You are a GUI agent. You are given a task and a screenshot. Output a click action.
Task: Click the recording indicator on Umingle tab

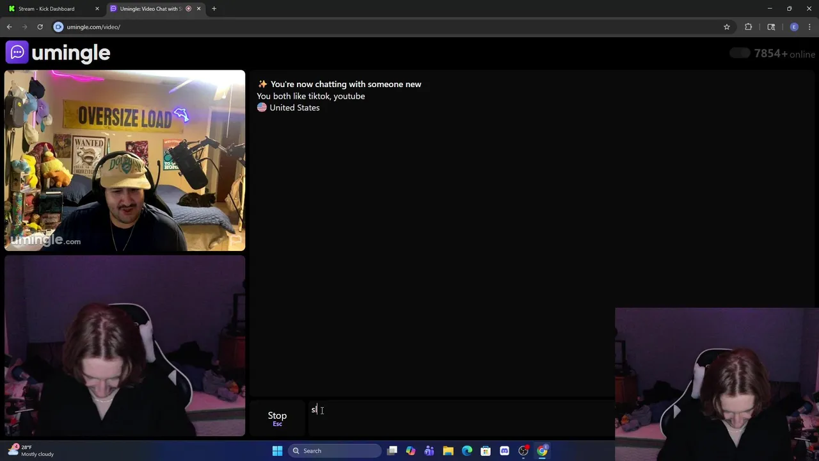point(188,9)
